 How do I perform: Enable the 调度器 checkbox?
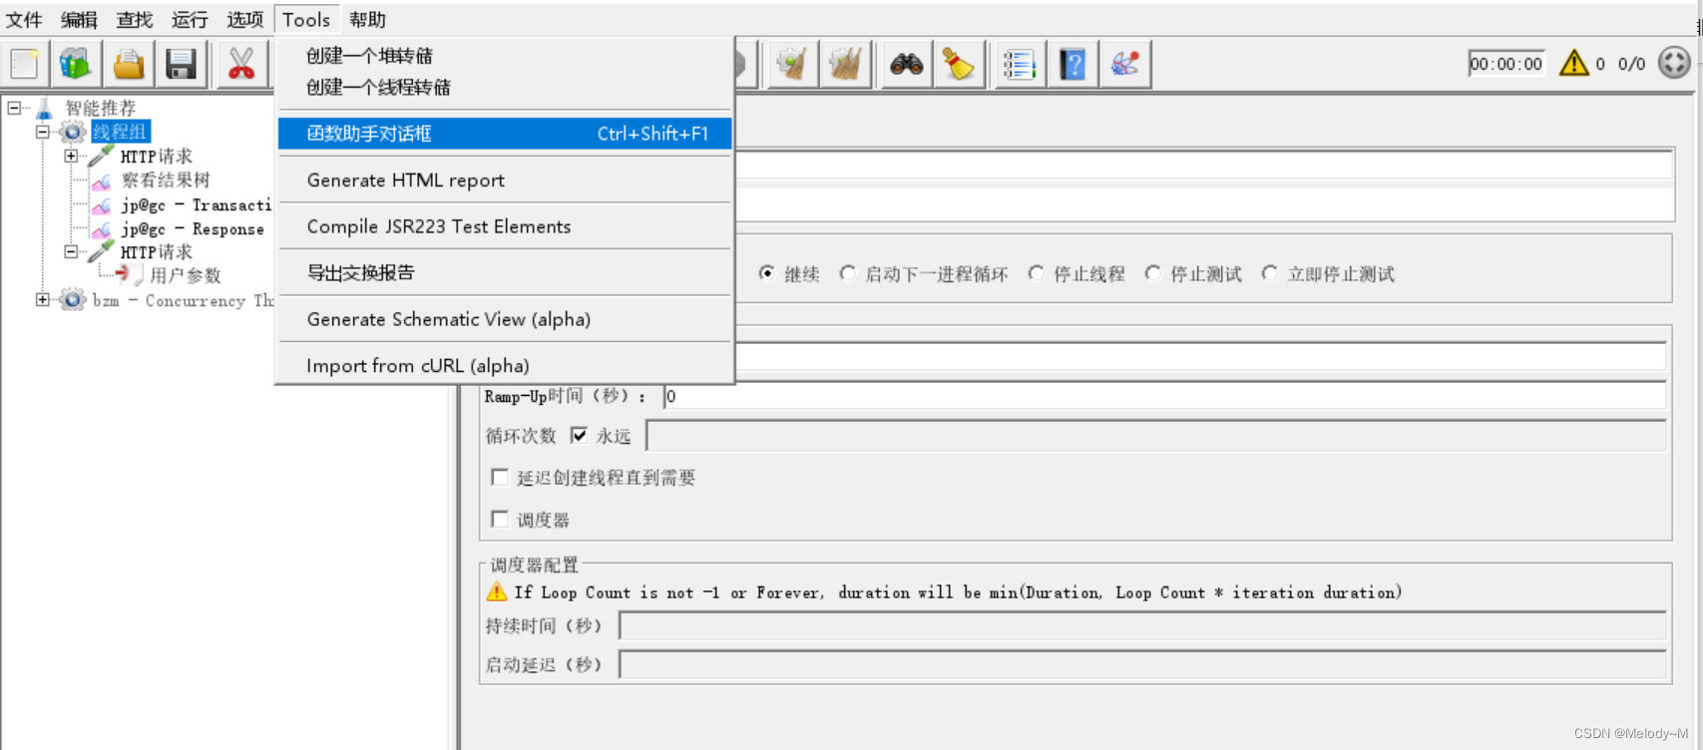(500, 519)
